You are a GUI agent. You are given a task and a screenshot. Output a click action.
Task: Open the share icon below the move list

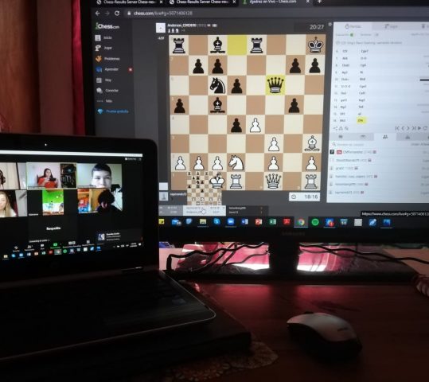click(x=336, y=128)
